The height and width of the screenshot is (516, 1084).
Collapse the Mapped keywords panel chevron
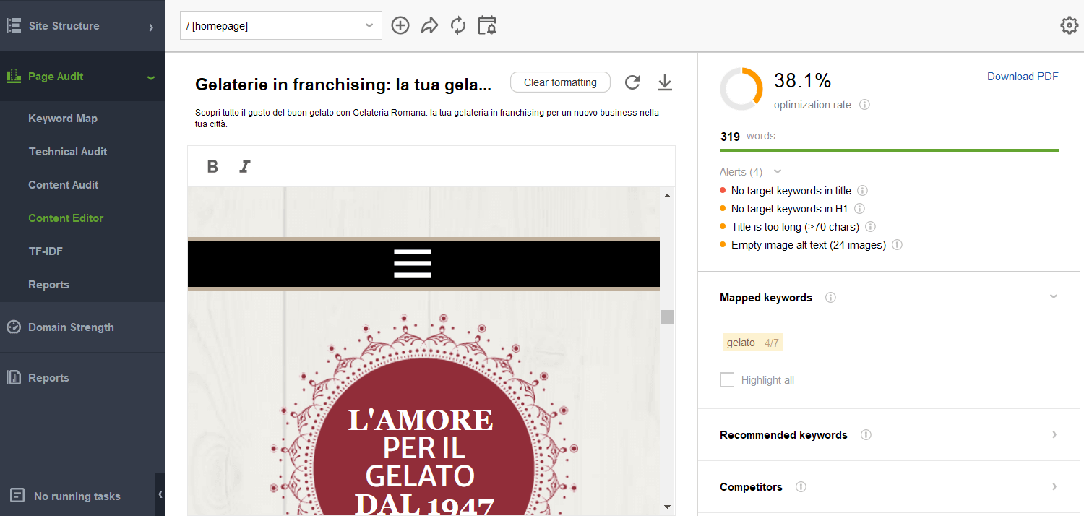point(1054,297)
